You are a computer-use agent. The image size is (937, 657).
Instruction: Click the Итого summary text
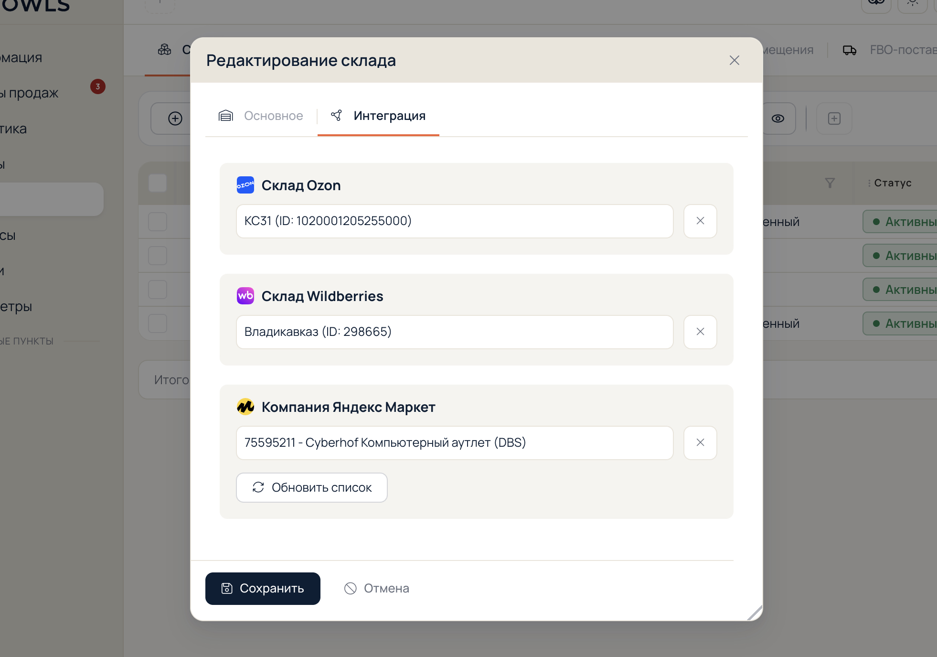tap(171, 380)
